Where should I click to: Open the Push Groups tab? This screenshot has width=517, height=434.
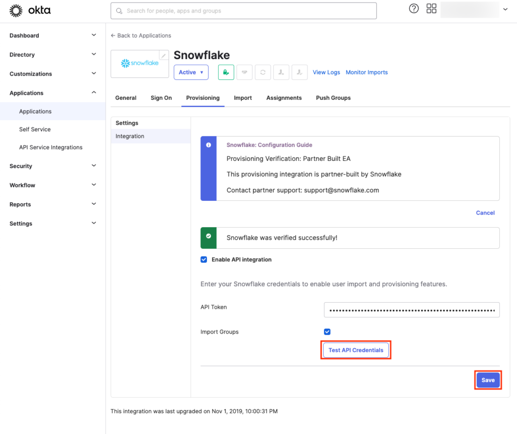[x=333, y=98]
